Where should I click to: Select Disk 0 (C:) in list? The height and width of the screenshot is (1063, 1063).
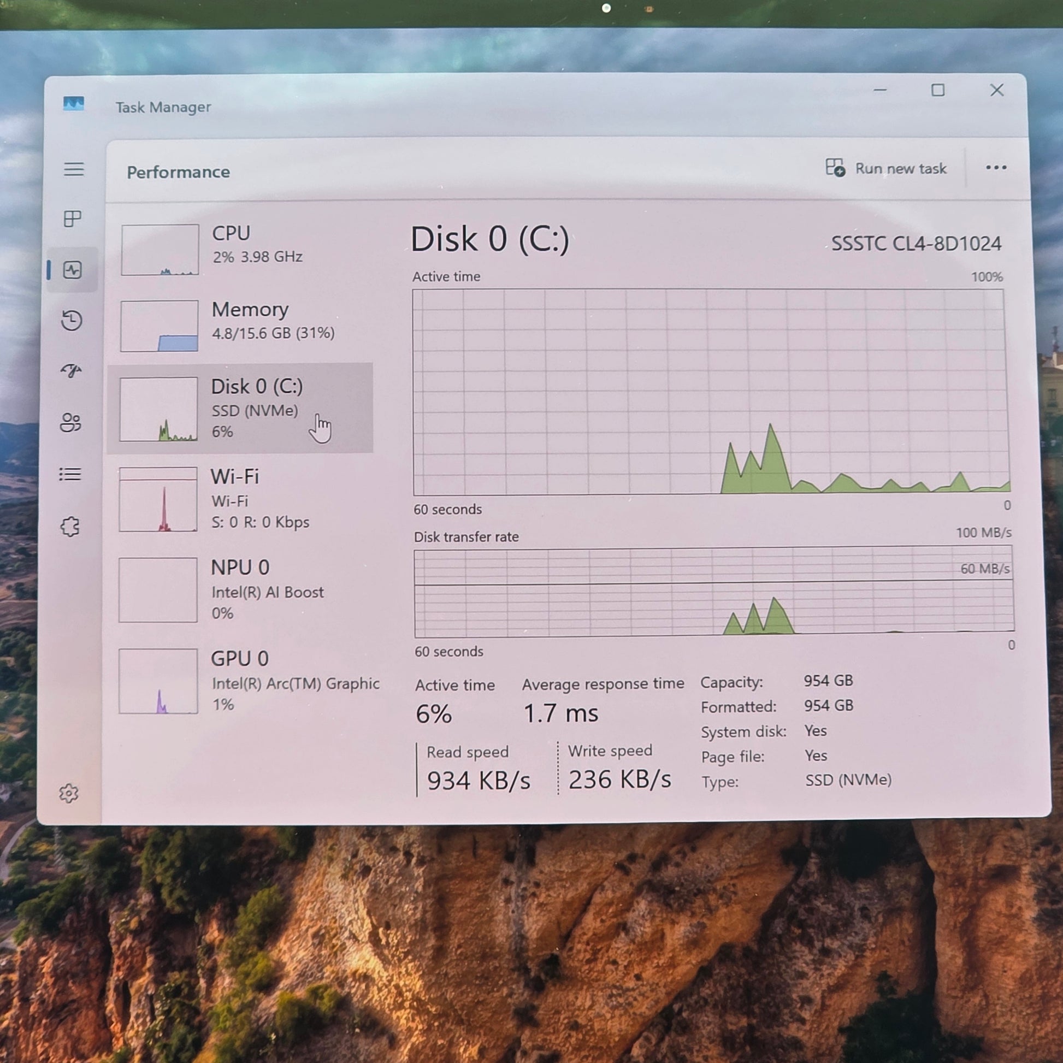click(x=241, y=408)
